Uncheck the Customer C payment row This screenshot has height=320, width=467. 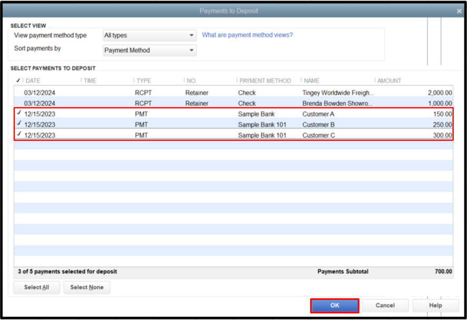pos(19,134)
